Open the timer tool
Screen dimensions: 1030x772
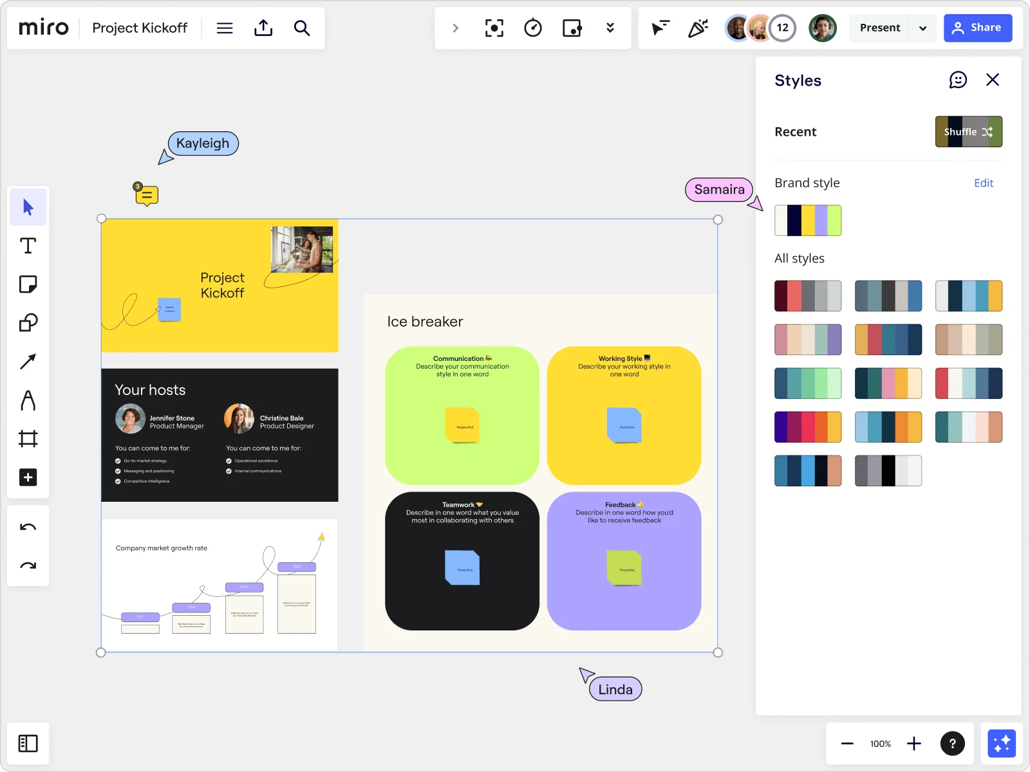point(533,28)
